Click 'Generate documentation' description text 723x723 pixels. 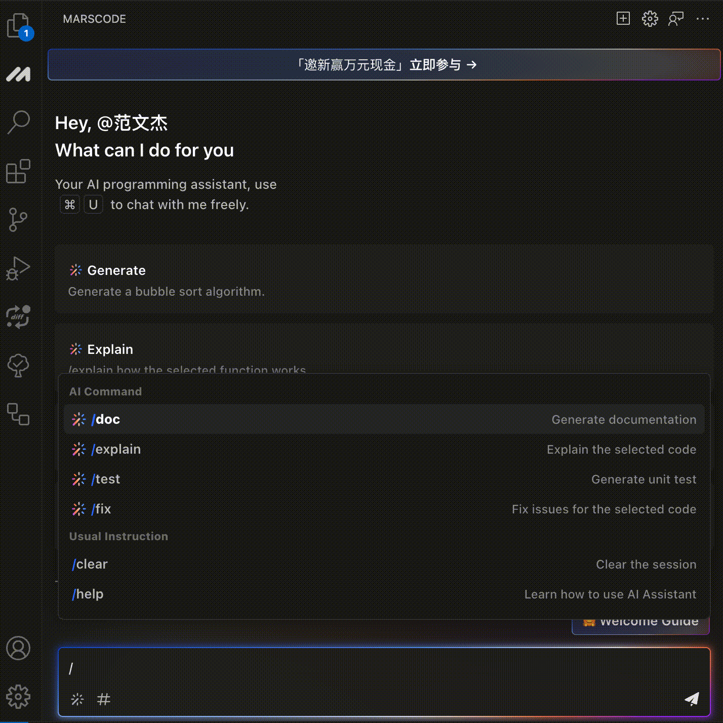pyautogui.click(x=624, y=420)
